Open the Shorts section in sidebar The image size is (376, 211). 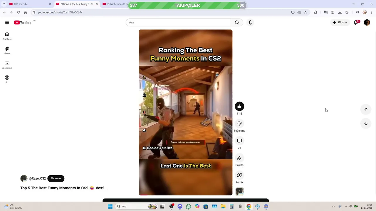[x=7, y=50]
